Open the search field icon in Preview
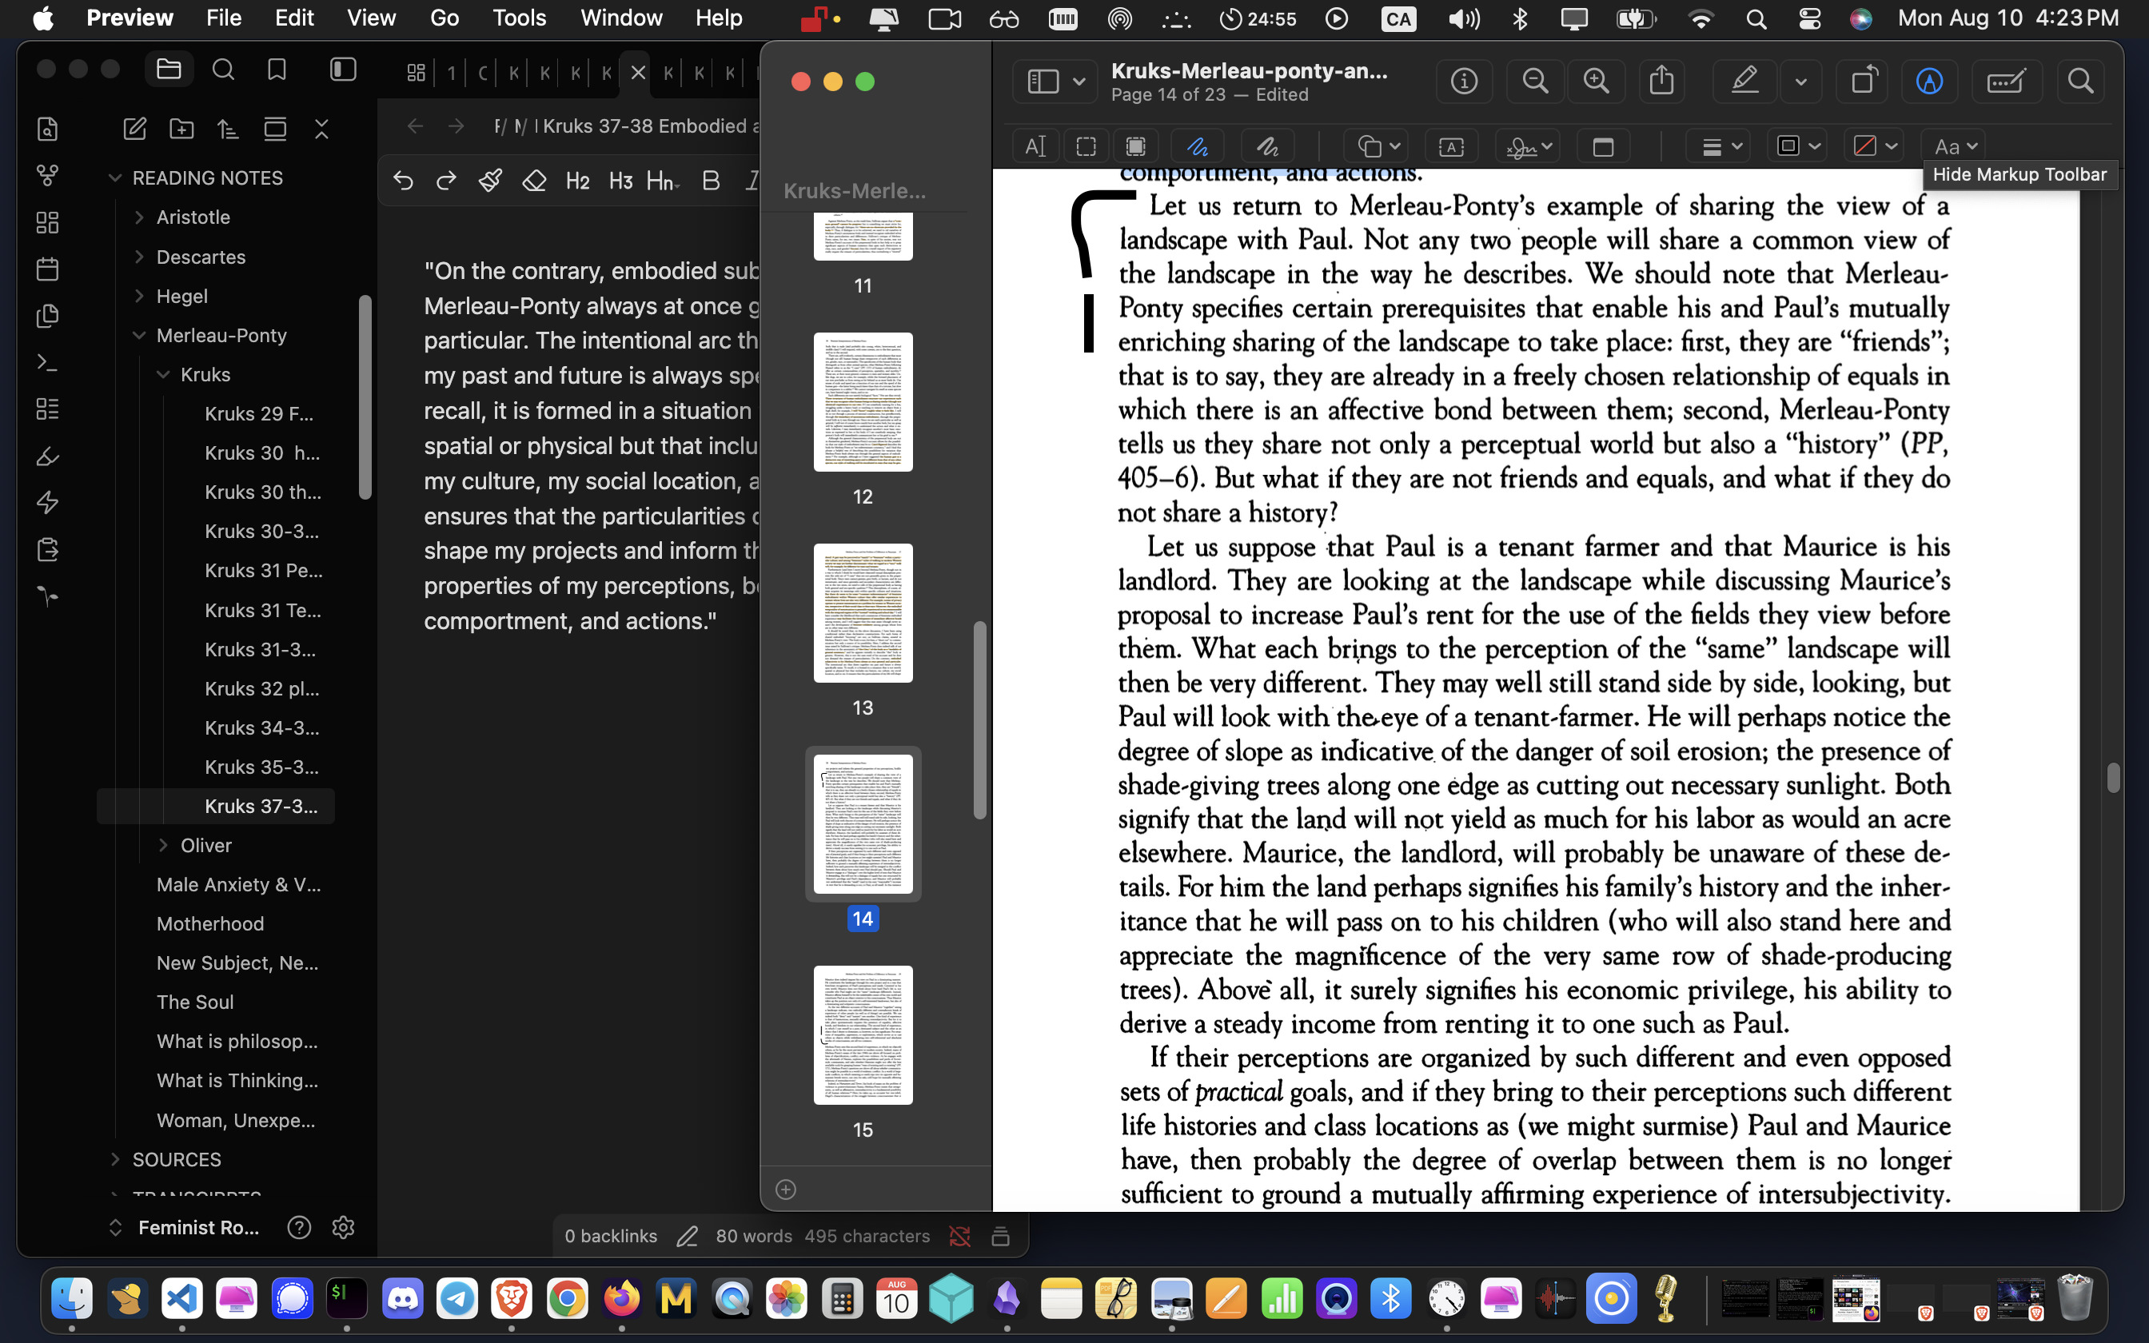This screenshot has width=2149, height=1343. pyautogui.click(x=2080, y=82)
